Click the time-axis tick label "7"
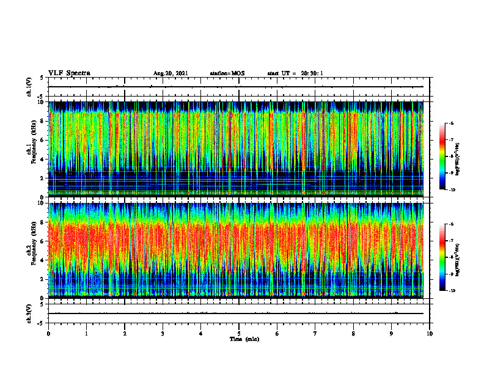Image resolution: width=484 pixels, height=374 pixels. click(x=315, y=334)
